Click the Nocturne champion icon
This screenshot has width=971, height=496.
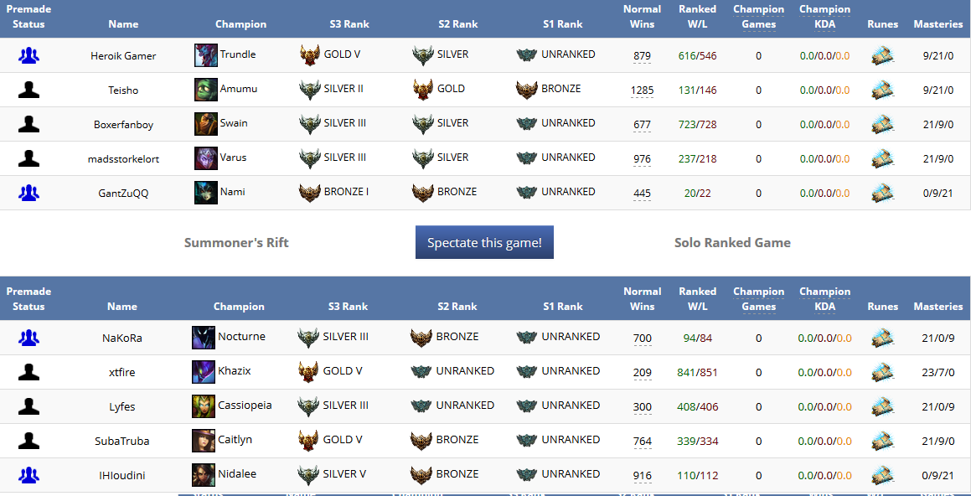coord(204,338)
